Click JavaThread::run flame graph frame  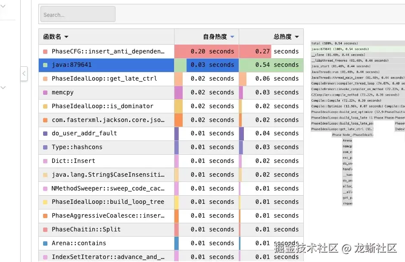tap(358, 72)
